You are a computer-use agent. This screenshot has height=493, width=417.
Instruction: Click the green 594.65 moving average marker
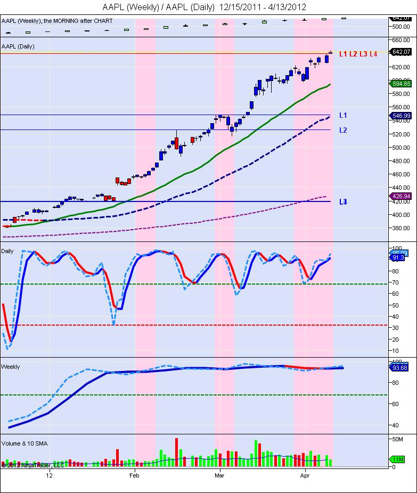tap(400, 84)
